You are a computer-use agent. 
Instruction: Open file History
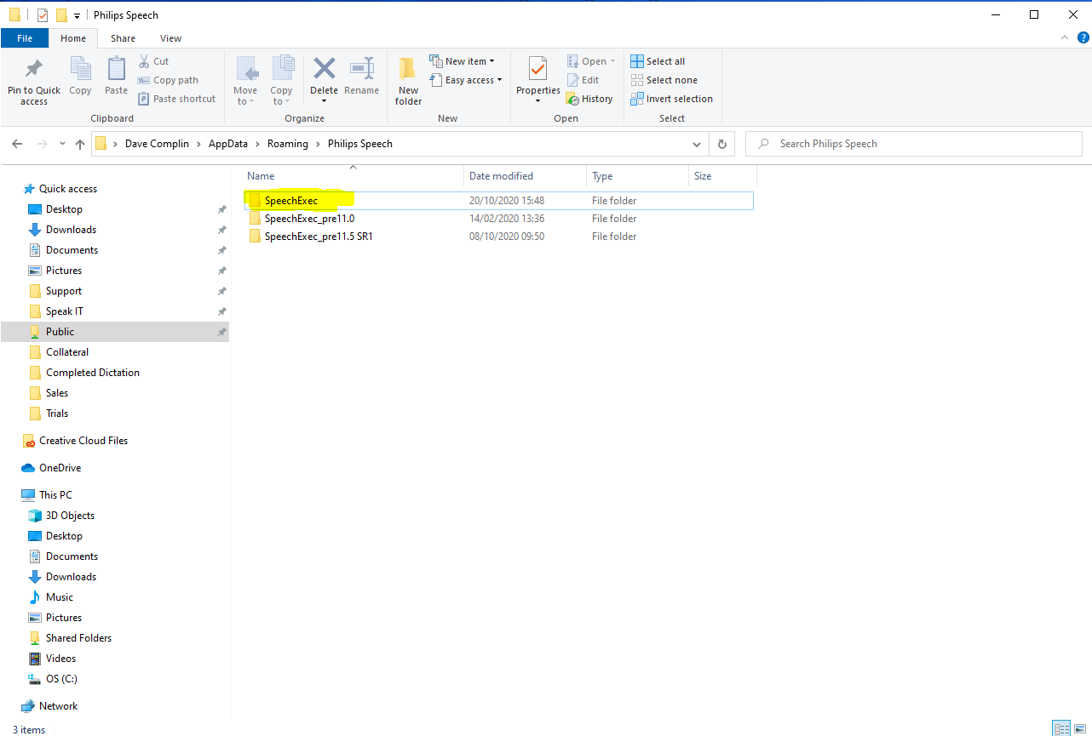589,99
